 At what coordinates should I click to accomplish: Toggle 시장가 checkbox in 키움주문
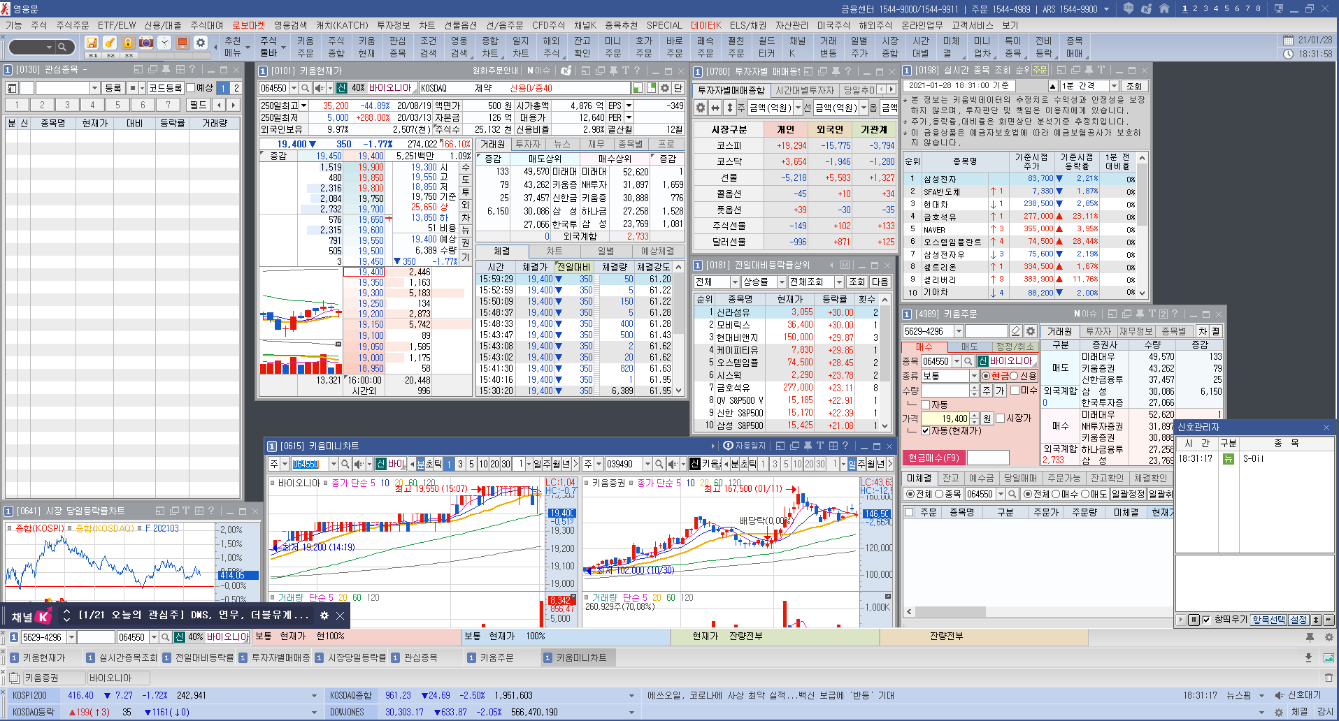tap(1000, 418)
